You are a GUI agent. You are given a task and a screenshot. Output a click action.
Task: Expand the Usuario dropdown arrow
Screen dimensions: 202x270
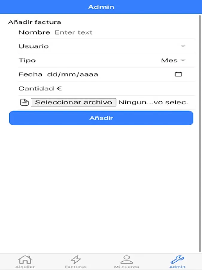click(183, 46)
